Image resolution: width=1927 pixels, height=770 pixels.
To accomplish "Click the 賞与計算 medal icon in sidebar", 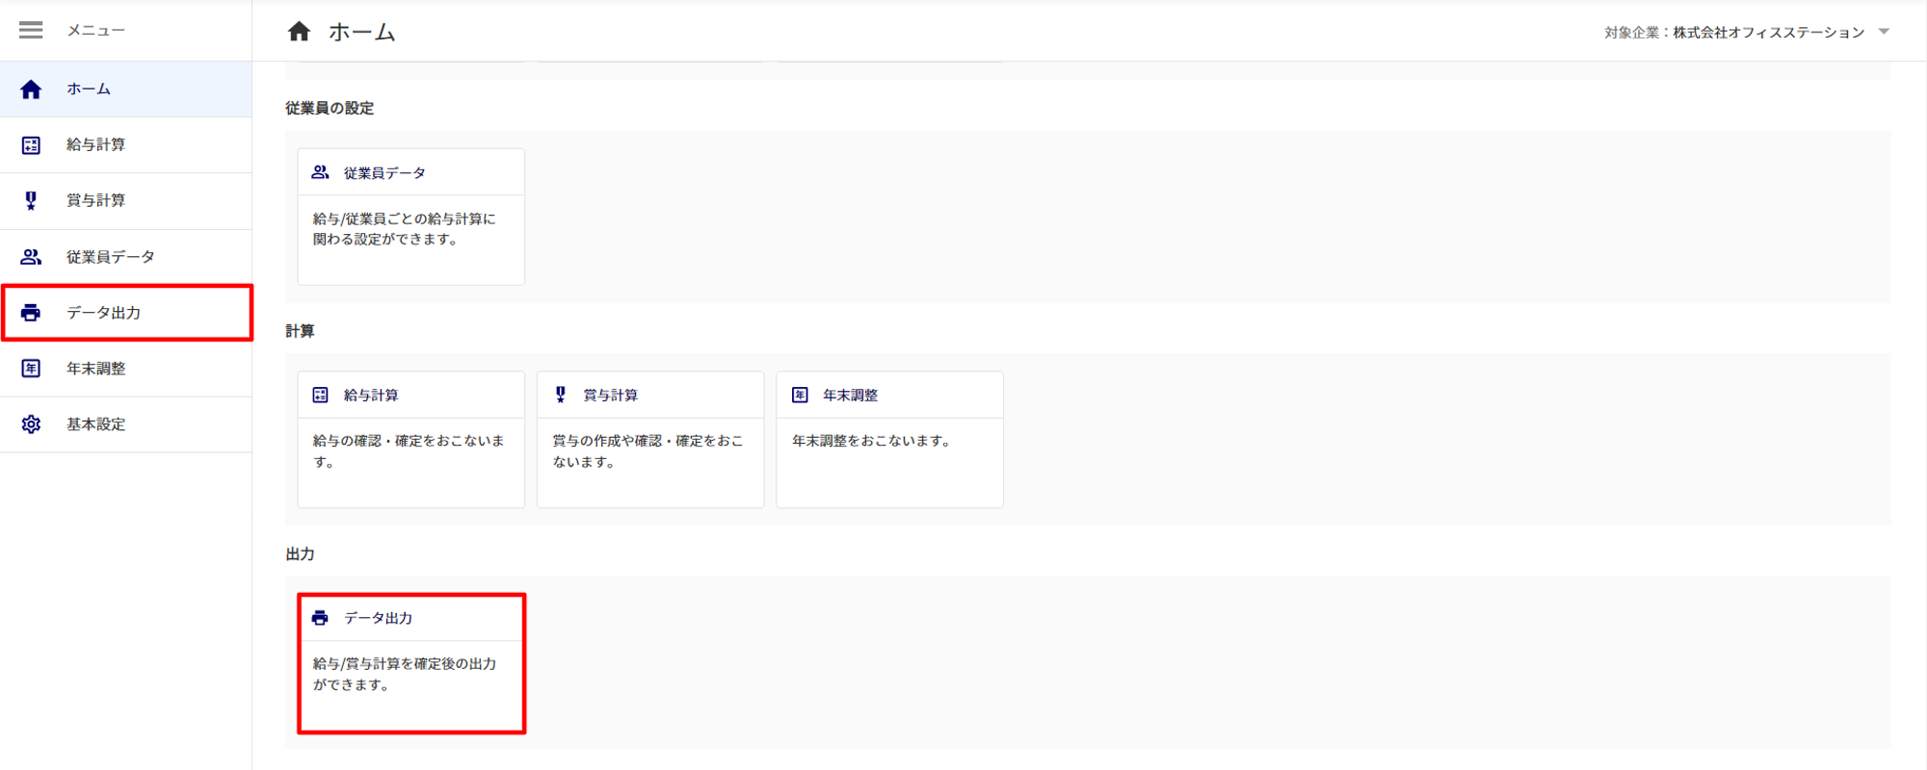I will tap(31, 200).
